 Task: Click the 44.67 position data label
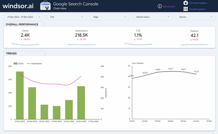[x=171, y=69]
